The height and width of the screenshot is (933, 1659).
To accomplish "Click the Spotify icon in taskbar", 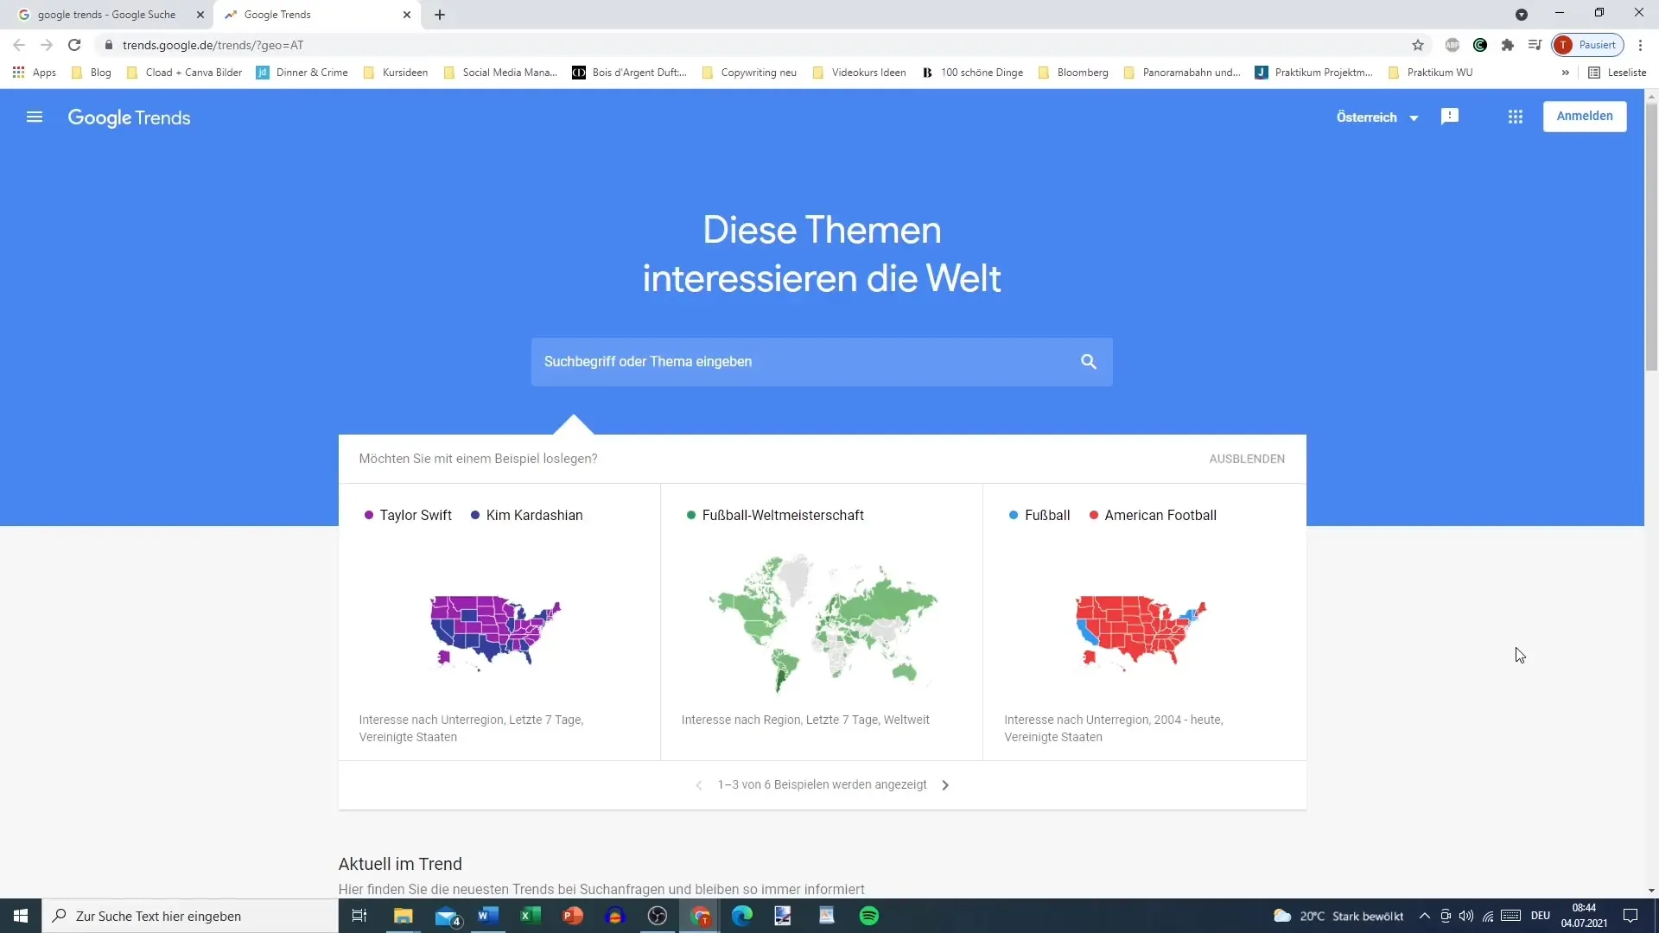I will pos(869,916).
